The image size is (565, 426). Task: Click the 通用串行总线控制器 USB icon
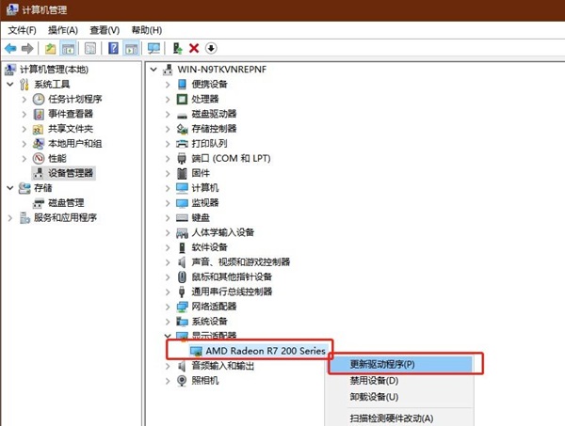tap(182, 292)
